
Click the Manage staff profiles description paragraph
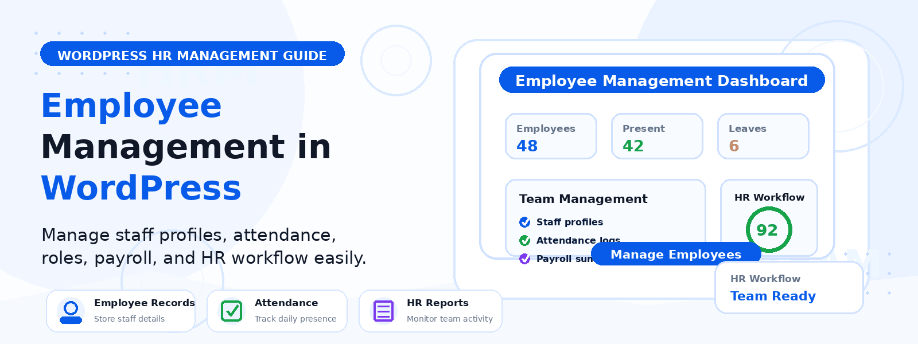[204, 247]
